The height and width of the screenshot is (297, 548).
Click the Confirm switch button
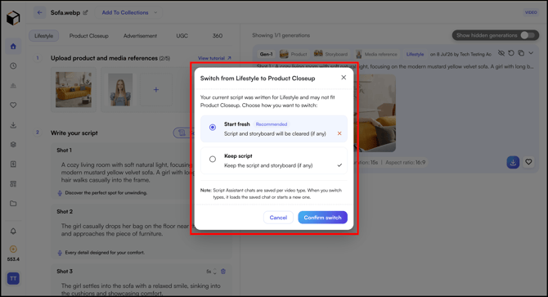(322, 218)
